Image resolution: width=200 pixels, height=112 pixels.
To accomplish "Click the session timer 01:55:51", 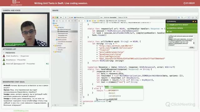I will click(189, 3).
